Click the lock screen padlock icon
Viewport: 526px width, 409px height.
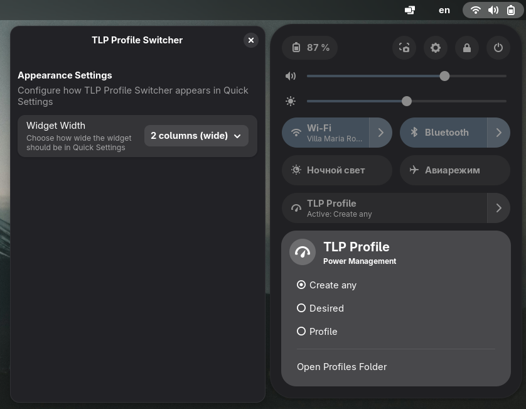pos(466,48)
